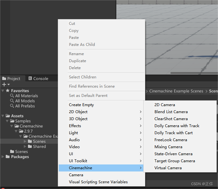The width and height of the screenshot is (218, 189).
Task: Create a Target Group Camera
Action: 180,161
